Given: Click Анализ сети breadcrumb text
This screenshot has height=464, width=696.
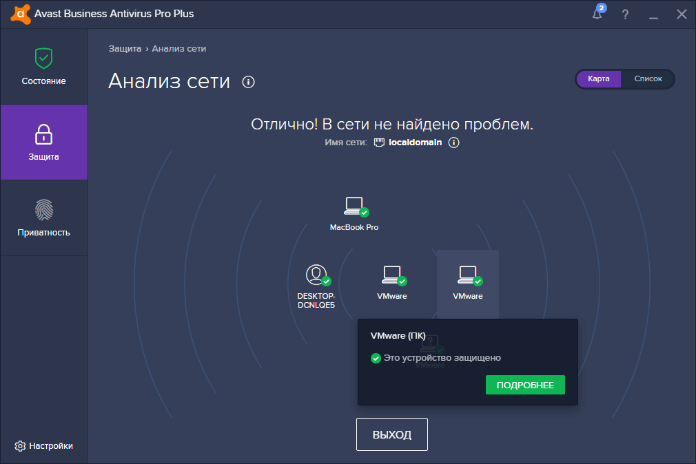Looking at the screenshot, I should (x=179, y=49).
